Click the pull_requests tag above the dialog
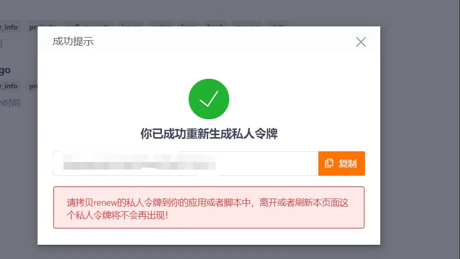The height and width of the screenshot is (259, 460). coord(88,24)
